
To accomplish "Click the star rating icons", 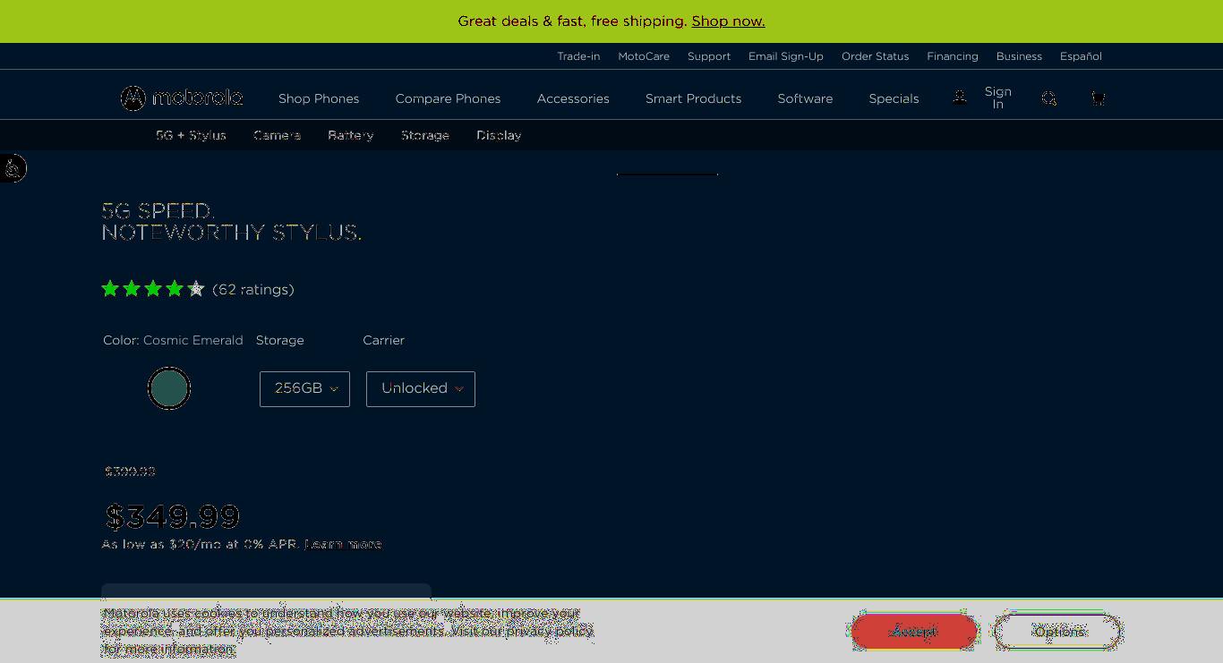I will (x=153, y=289).
